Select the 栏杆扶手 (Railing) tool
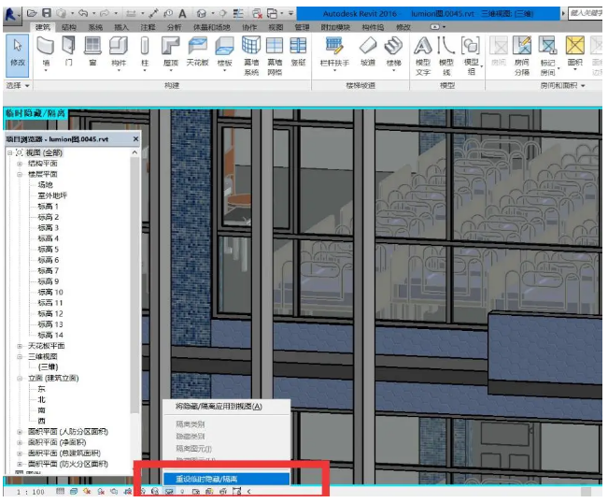Screen dimensions: 608x503 (x=333, y=51)
